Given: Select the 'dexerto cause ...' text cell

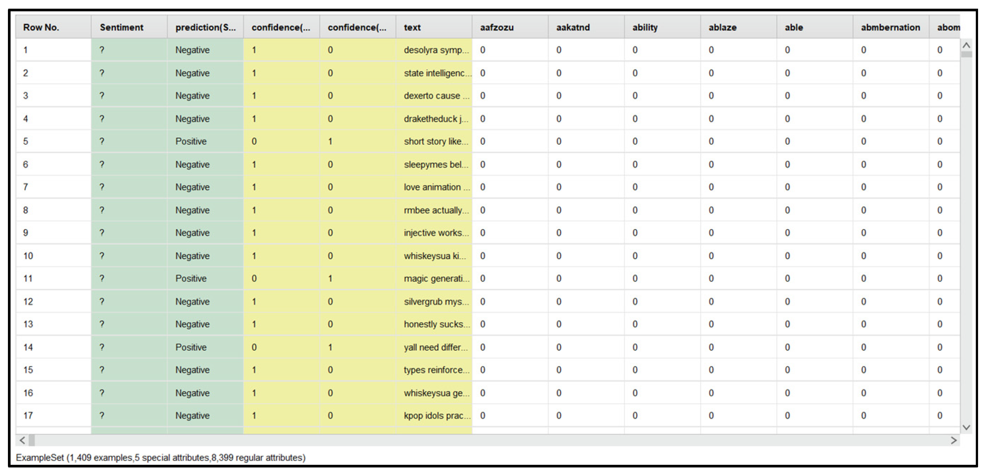Looking at the screenshot, I should (434, 96).
